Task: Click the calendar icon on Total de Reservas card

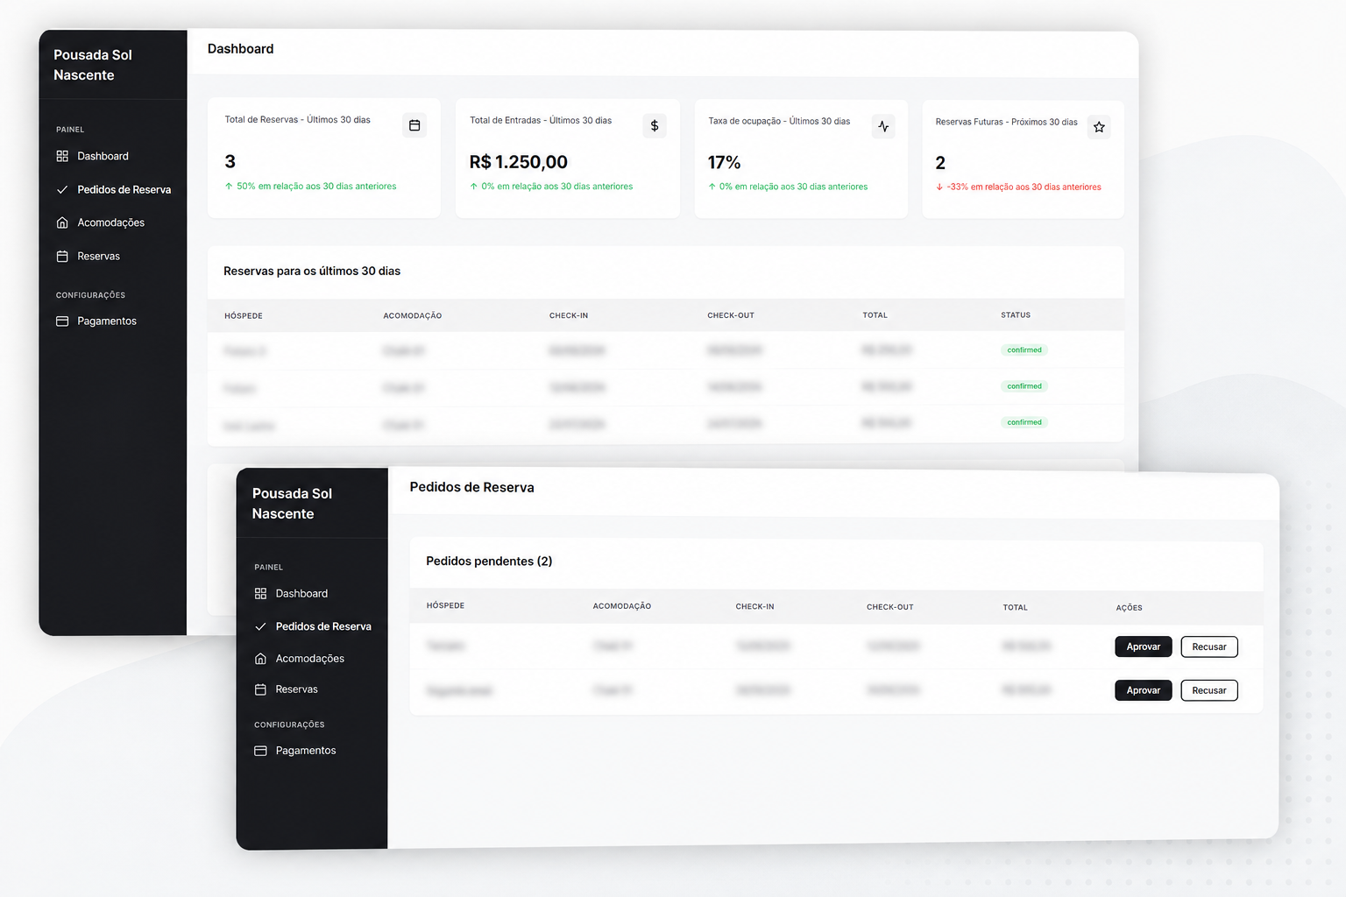Action: pyautogui.click(x=414, y=125)
